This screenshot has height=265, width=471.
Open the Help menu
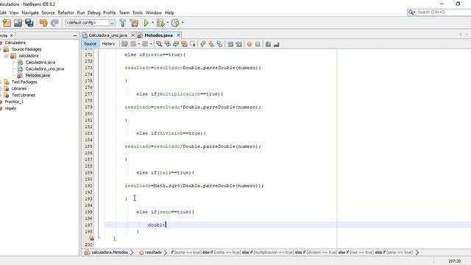169,13
